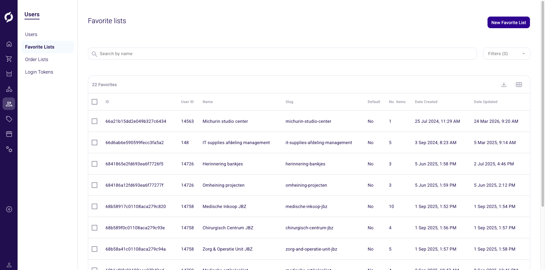
Task: Open Login Tokens in the sidebar
Action: point(39,72)
